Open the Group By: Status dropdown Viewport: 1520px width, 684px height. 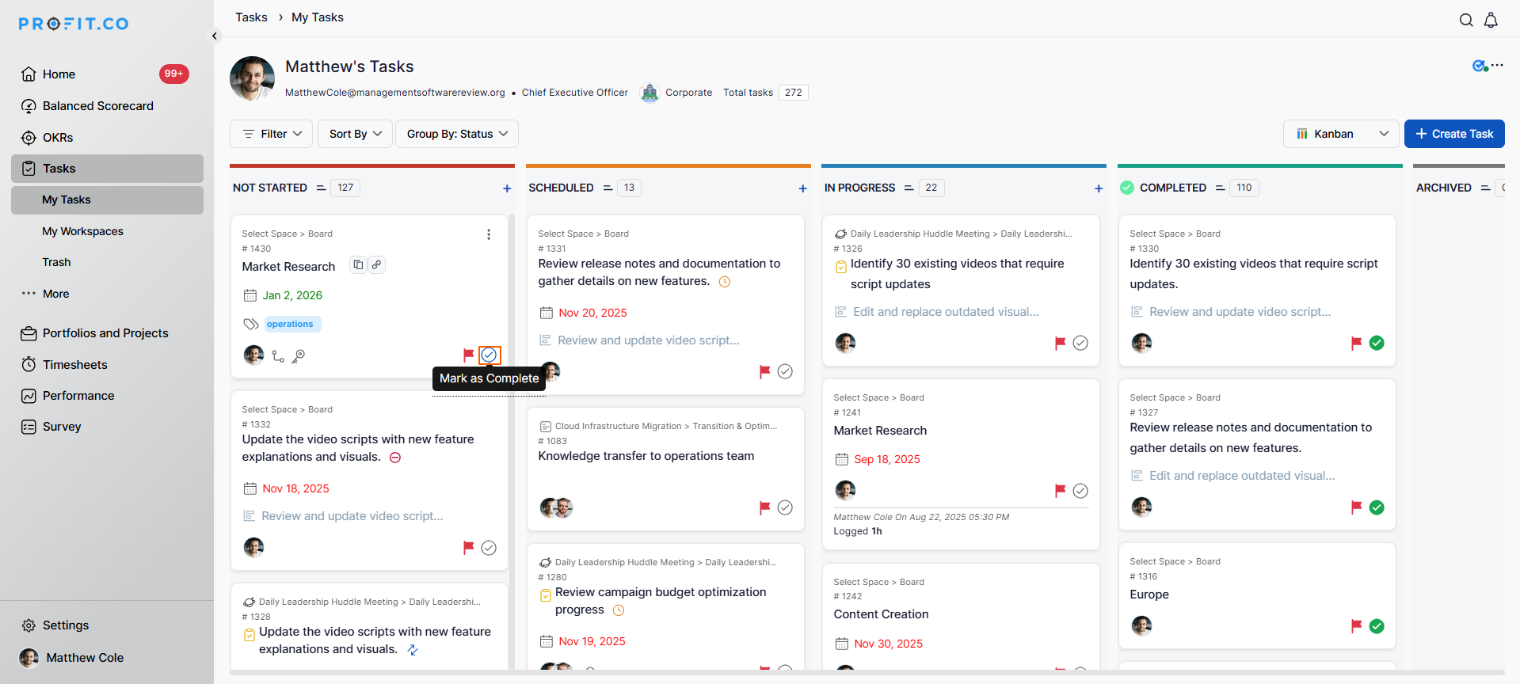[457, 134]
